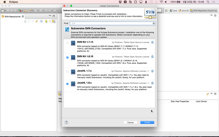This screenshot has width=219, height=137.
Task: Maximize the editor area on right
Action: click(x=215, y=15)
